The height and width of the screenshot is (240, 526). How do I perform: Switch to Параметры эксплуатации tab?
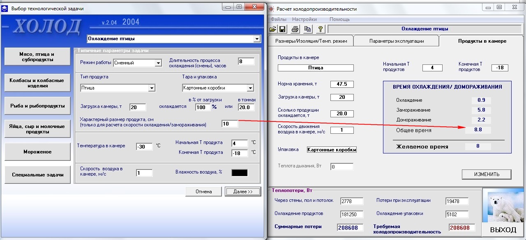pyautogui.click(x=396, y=41)
